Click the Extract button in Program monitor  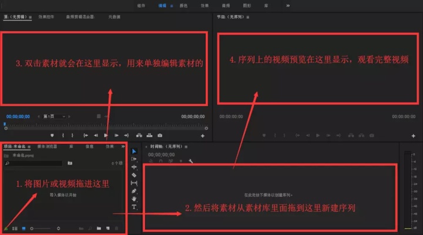click(361, 136)
